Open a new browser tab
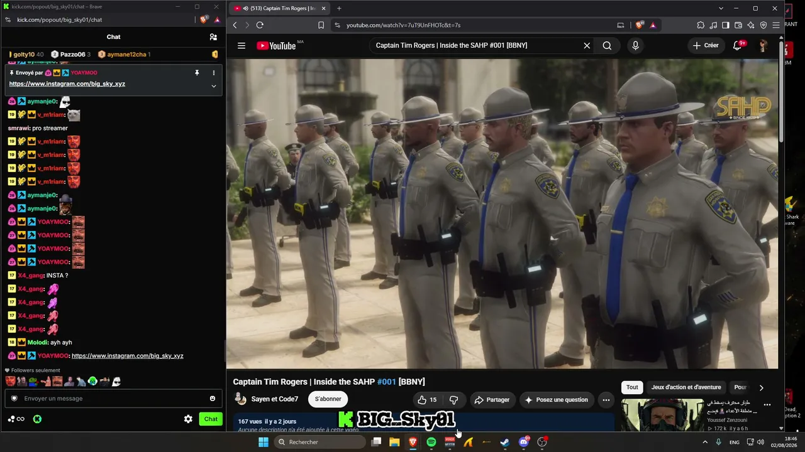The image size is (805, 452). coord(339,8)
